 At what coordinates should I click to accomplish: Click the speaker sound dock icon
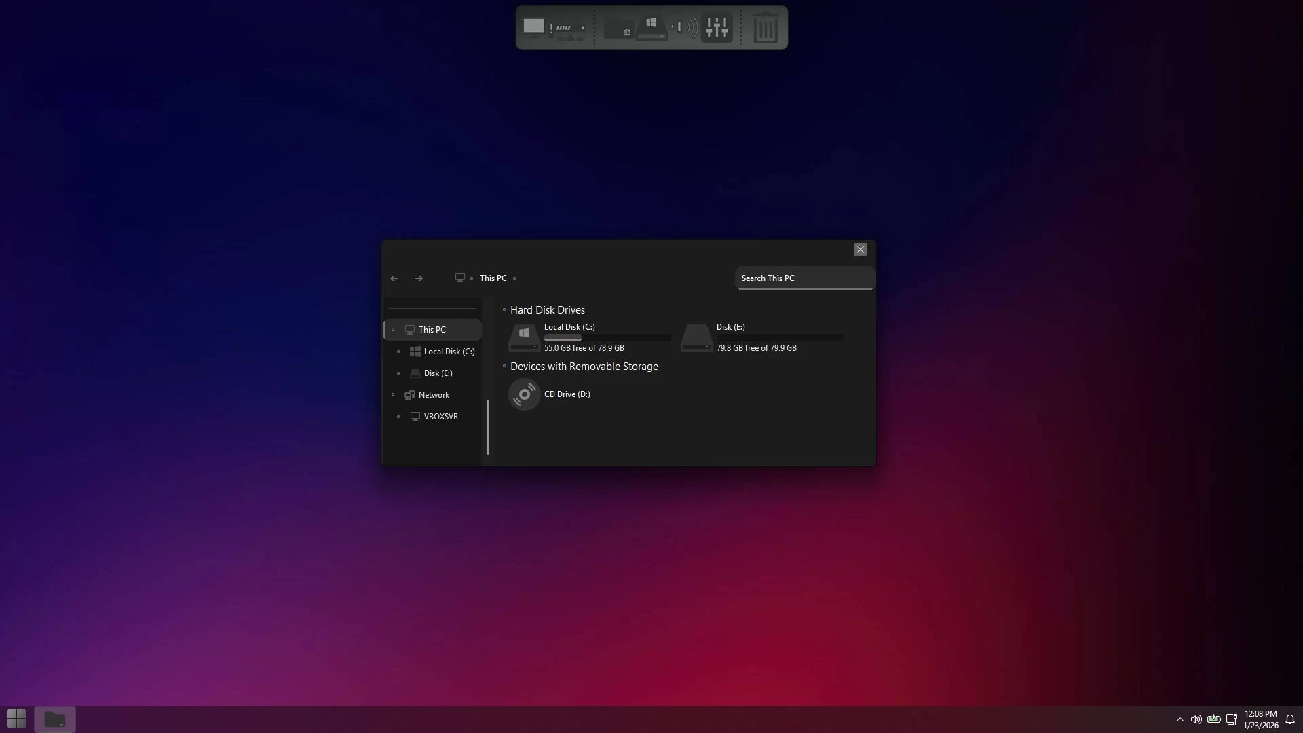(684, 28)
